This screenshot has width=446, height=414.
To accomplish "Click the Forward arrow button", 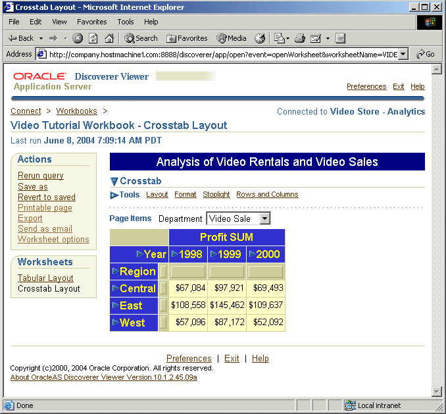I will [x=53, y=38].
